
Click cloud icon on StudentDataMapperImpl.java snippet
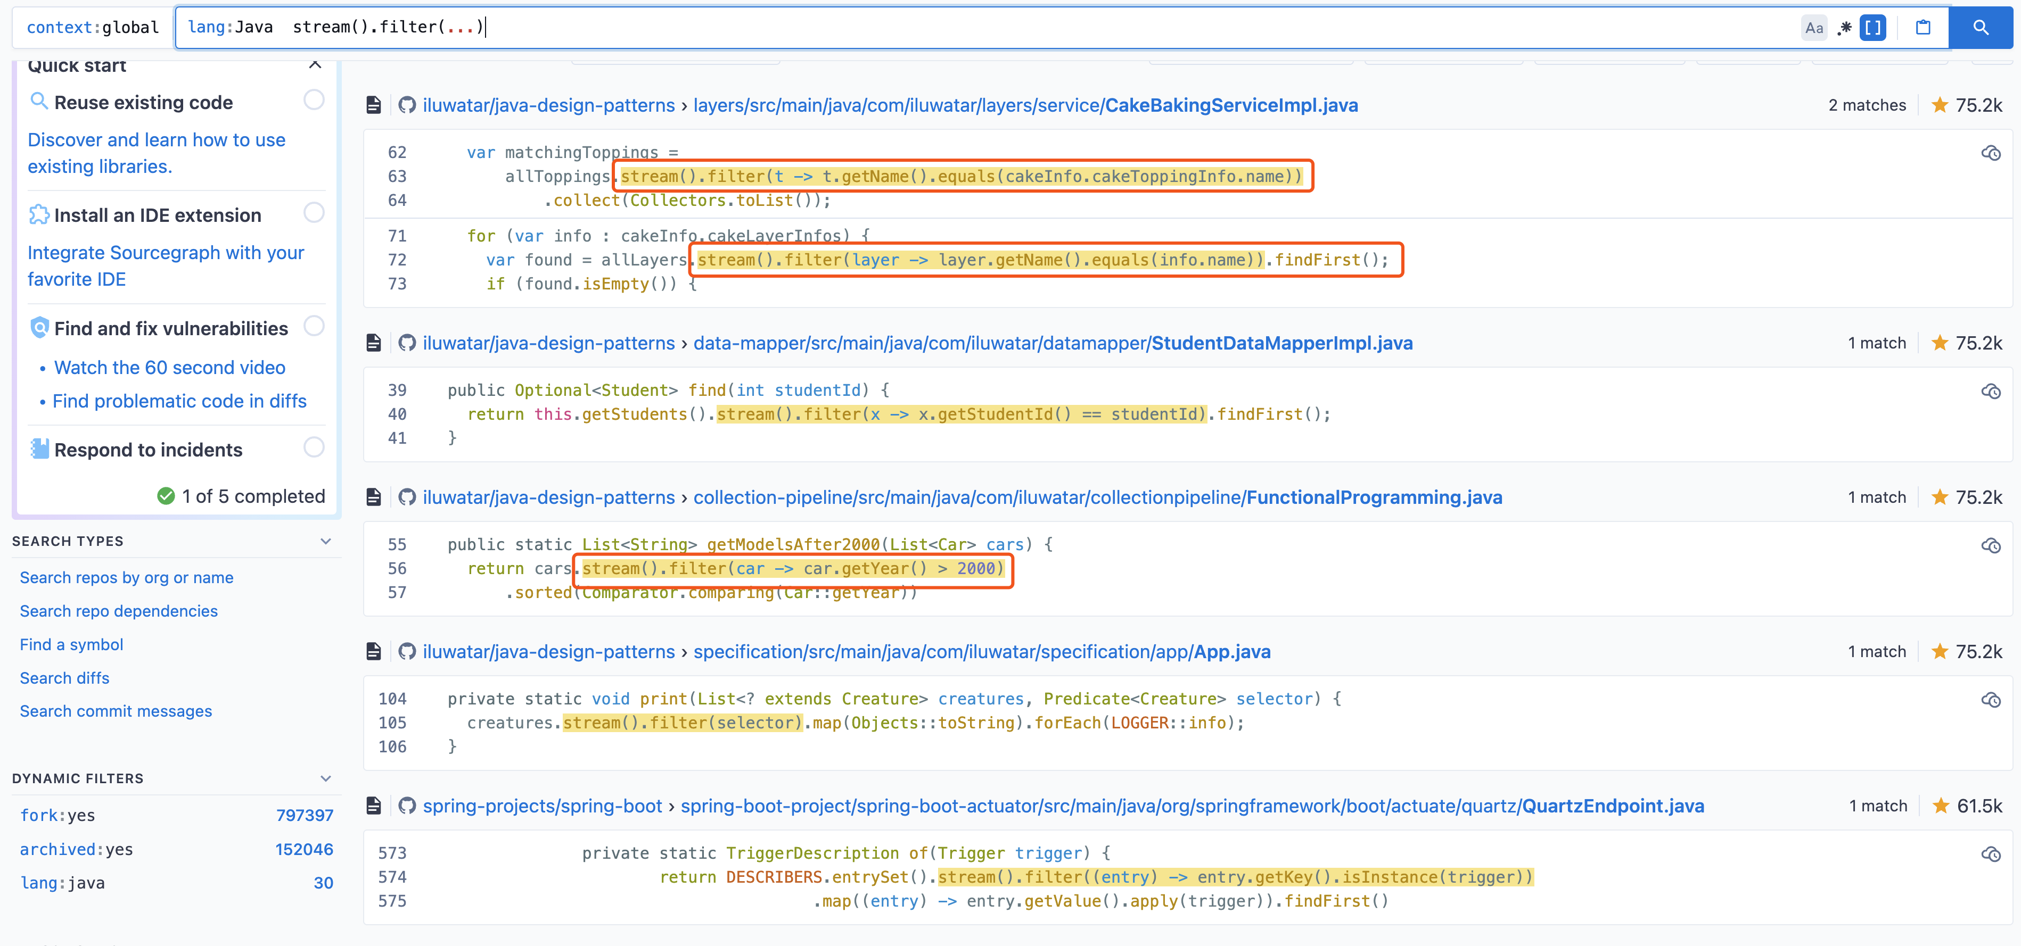[x=1991, y=391]
